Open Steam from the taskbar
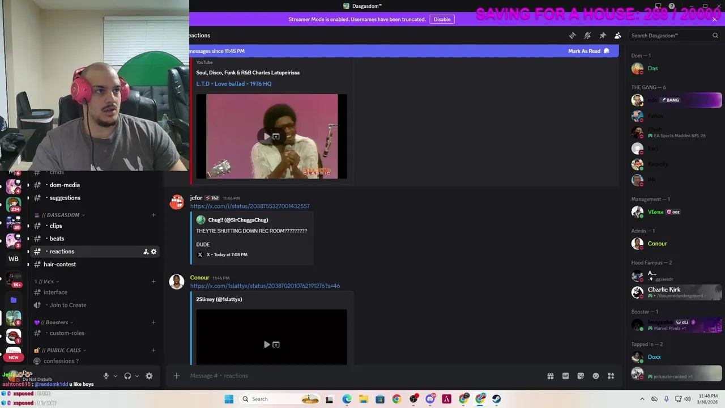This screenshot has width=725, height=408. (x=497, y=399)
